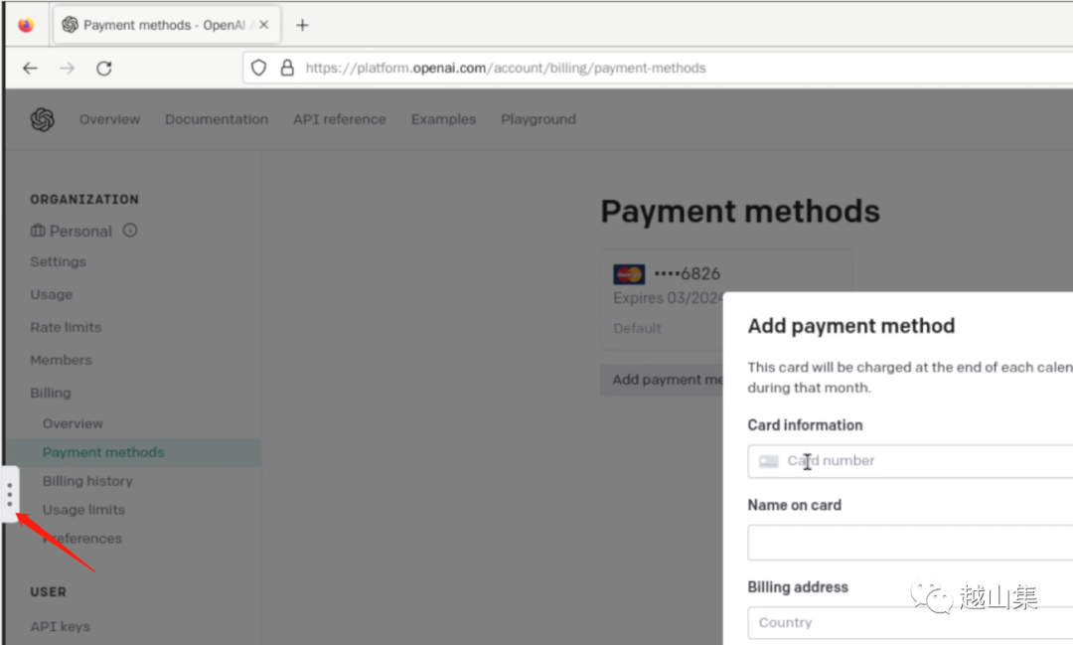Click the OpenAI logo in header
Image resolution: width=1073 pixels, height=645 pixels.
pos(42,119)
